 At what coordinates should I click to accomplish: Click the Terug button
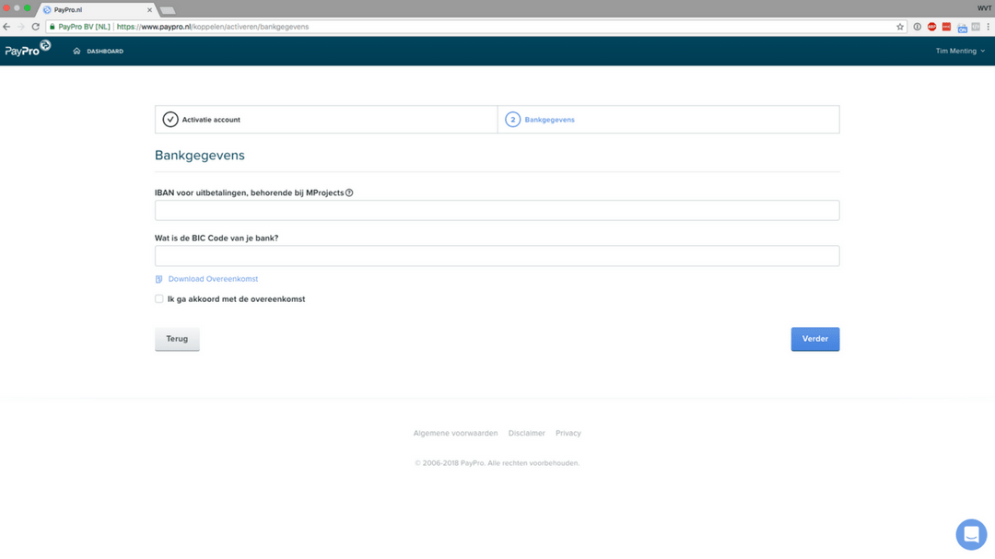click(177, 339)
